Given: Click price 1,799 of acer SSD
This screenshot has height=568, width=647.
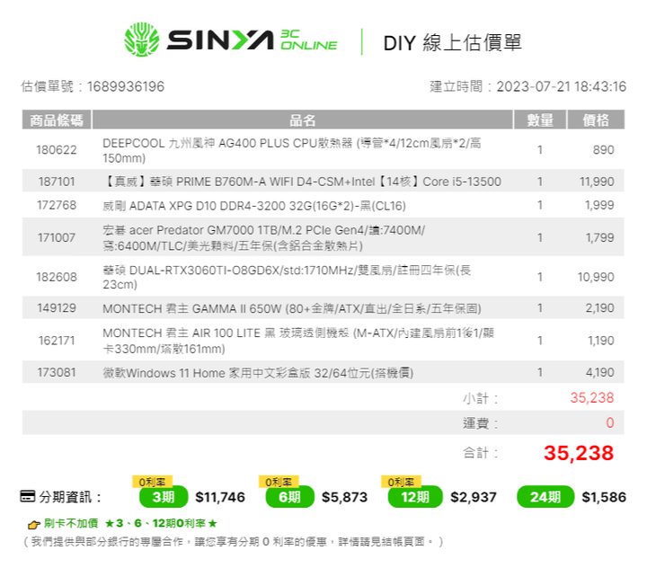Looking at the screenshot, I should pos(600,237).
